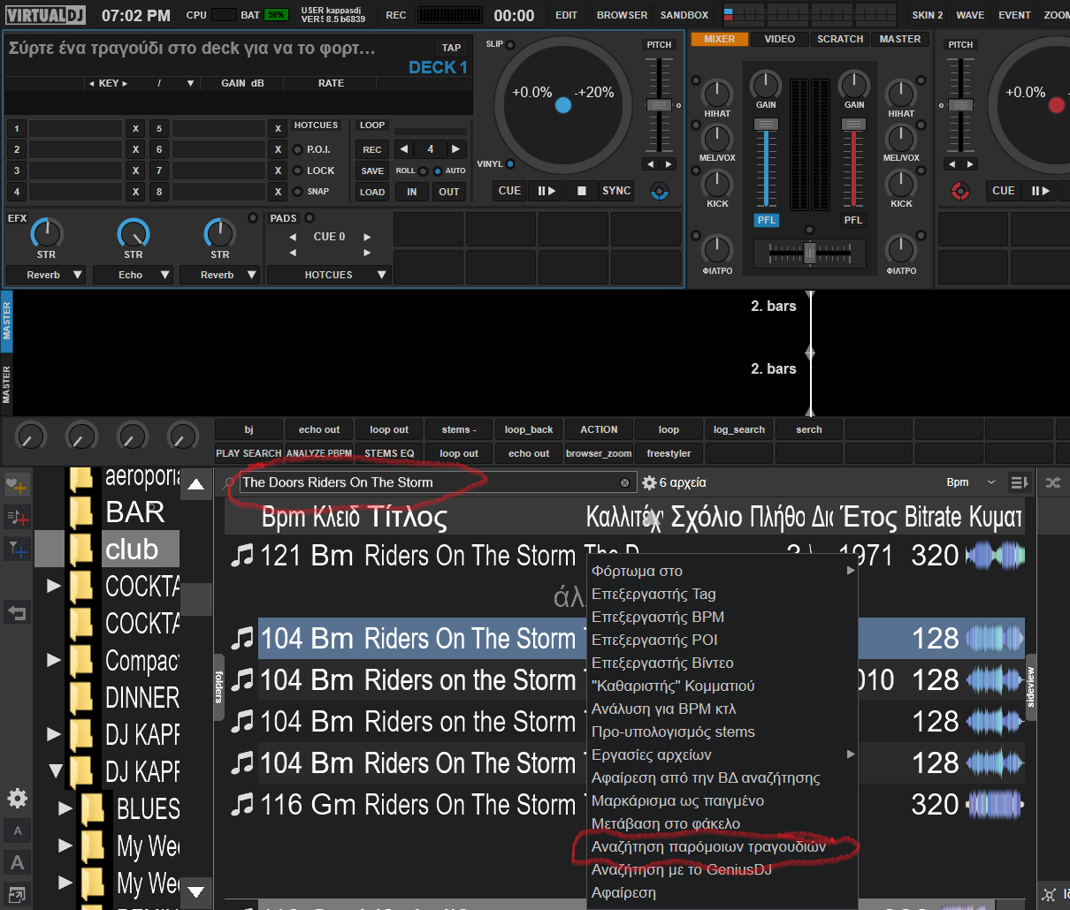Click the TAP button on deck 1
Viewport: 1070px width, 910px height.
point(451,48)
